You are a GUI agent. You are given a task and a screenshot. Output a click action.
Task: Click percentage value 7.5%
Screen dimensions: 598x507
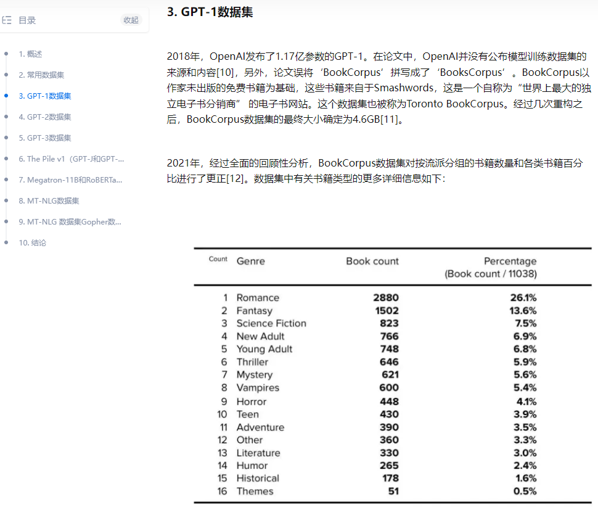pyautogui.click(x=525, y=323)
